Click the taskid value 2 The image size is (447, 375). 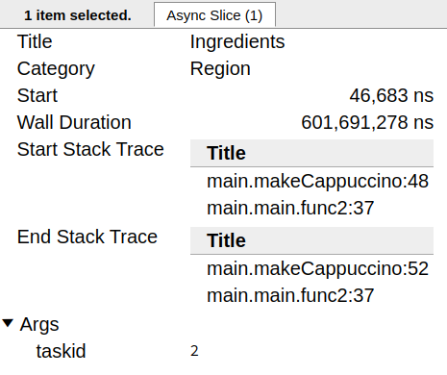[x=194, y=351]
